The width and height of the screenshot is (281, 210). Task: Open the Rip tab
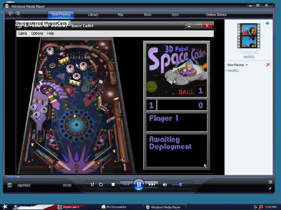[120, 15]
